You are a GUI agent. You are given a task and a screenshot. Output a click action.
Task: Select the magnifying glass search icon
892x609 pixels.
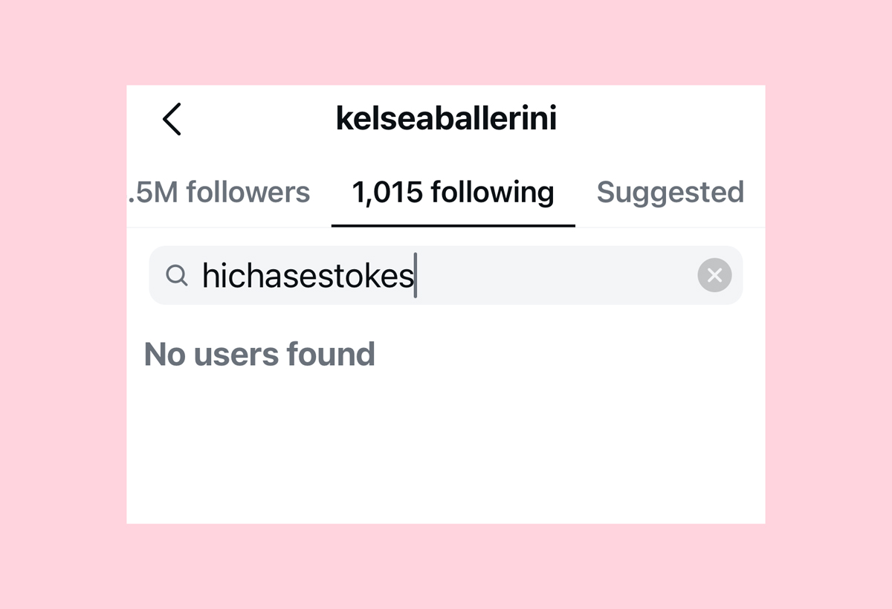point(177,275)
